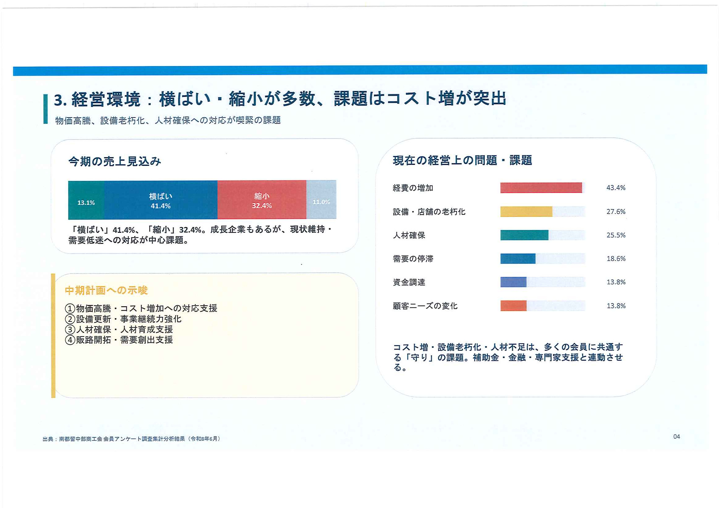The image size is (719, 508).
Task: Select the summary beginning コスト増・設備老朽化・人材不足は
Action: (x=508, y=357)
